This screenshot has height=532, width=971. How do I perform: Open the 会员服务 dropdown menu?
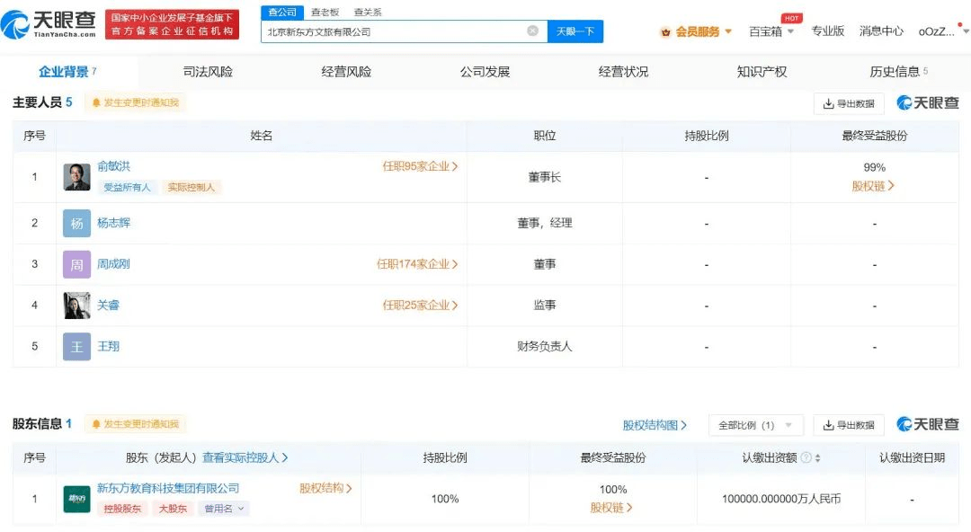[697, 31]
